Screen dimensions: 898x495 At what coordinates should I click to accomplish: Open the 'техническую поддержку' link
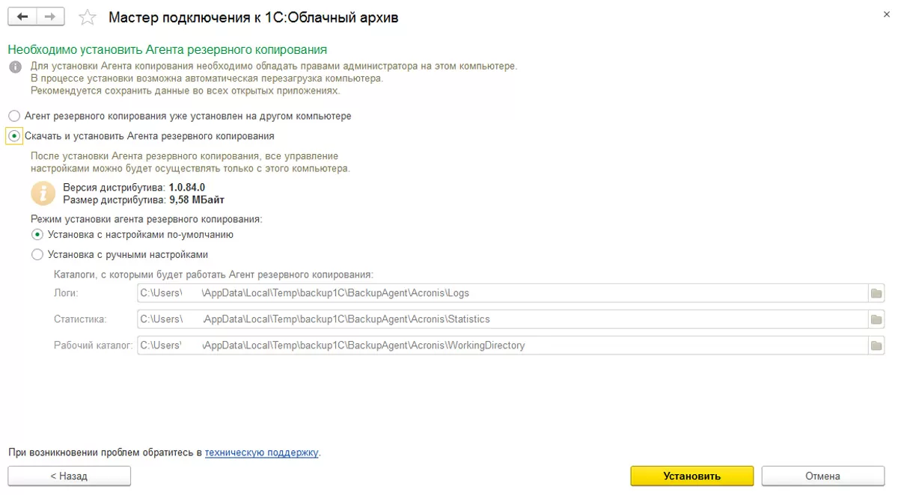tap(262, 452)
